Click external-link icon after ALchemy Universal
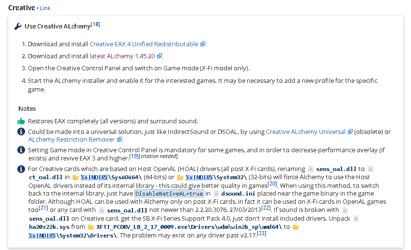Screen dimensions: 411x250 (x=350, y=132)
